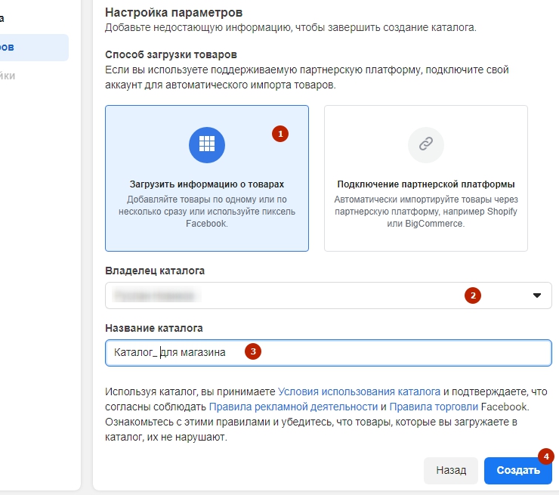559x495 pixels.
Task: Click the red step marker numbered 2
Action: tap(473, 295)
